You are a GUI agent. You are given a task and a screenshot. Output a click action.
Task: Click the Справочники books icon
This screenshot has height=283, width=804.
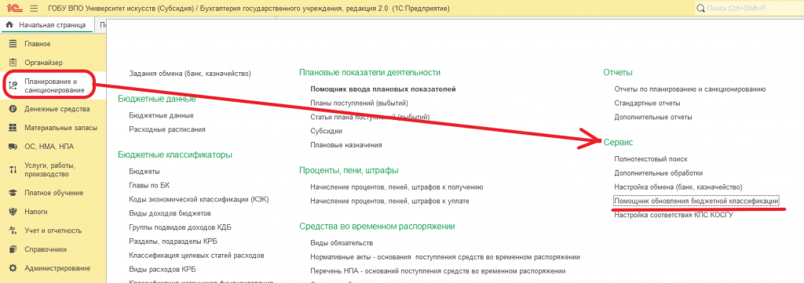13,249
